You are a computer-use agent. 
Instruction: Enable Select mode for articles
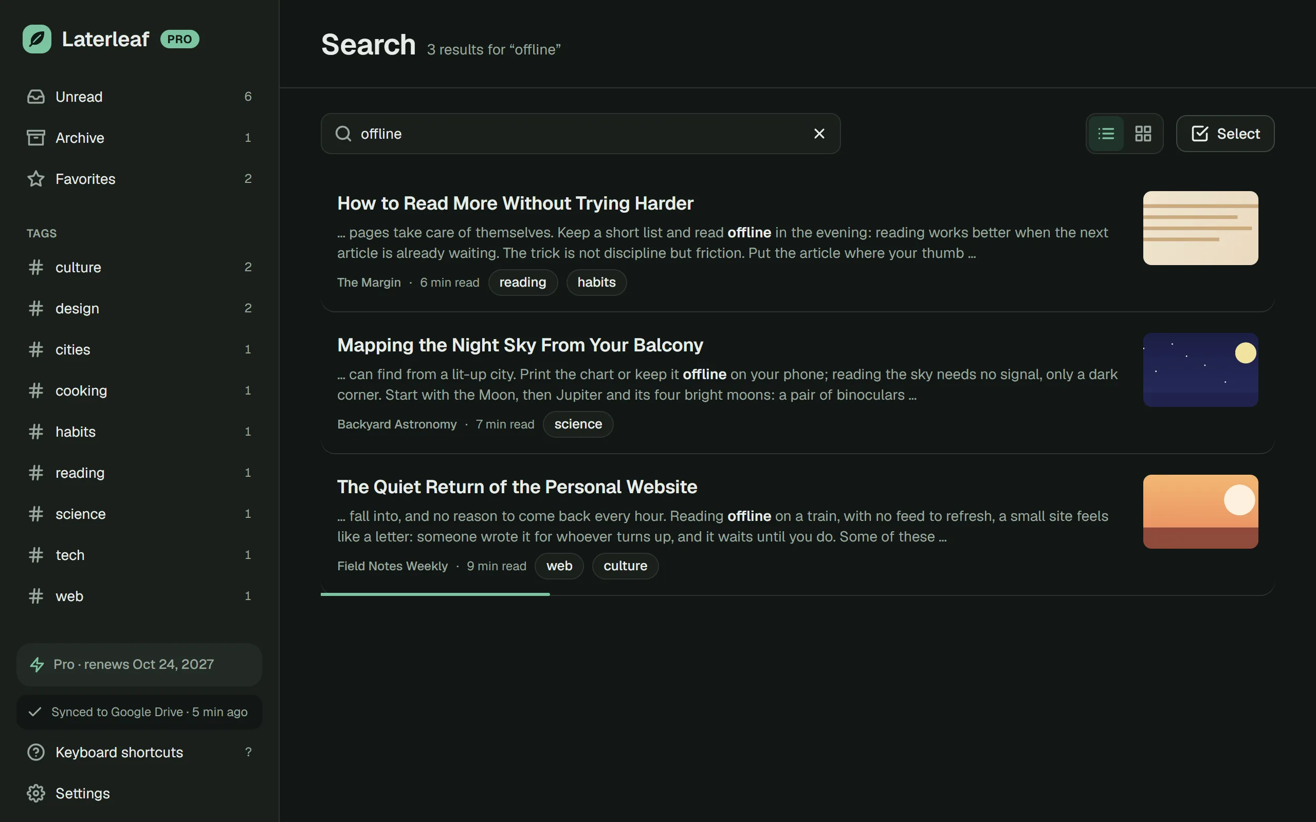(1225, 134)
